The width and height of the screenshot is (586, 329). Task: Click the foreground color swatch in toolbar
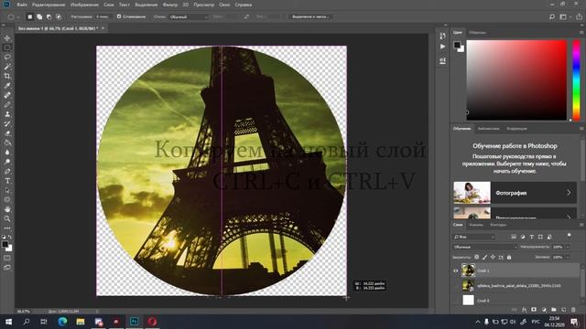pos(5,244)
